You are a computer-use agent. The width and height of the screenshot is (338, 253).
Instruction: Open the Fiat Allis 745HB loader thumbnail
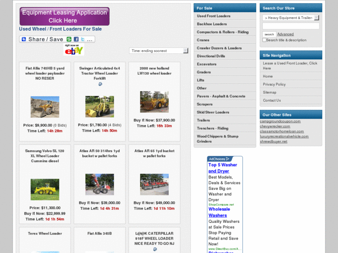[45, 107]
